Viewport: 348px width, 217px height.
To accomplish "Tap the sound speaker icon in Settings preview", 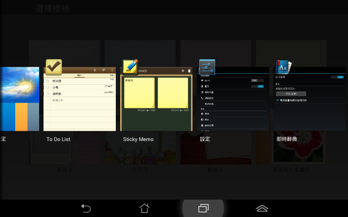I will [x=202, y=113].
